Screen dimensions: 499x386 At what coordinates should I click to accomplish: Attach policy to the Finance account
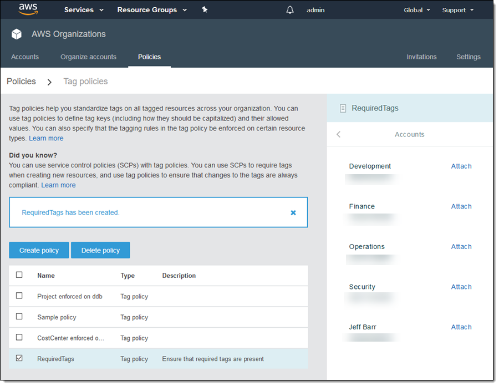[x=461, y=206]
